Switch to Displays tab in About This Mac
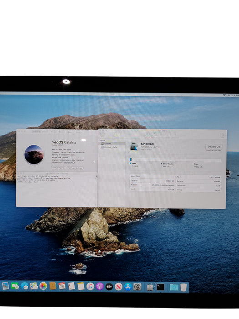Image resolution: width=239 pixels, height=319 pixels. 46,132
